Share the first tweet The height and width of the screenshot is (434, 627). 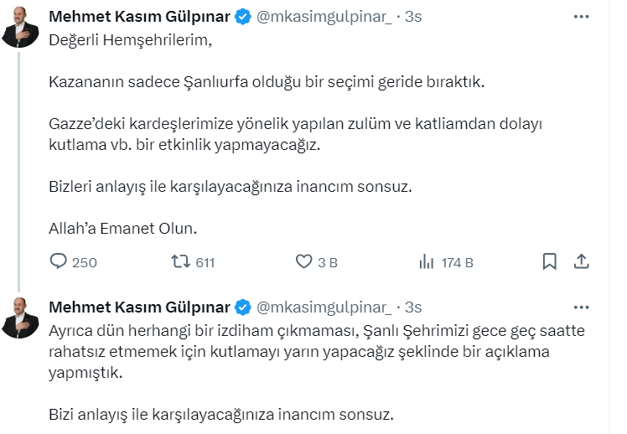581,261
